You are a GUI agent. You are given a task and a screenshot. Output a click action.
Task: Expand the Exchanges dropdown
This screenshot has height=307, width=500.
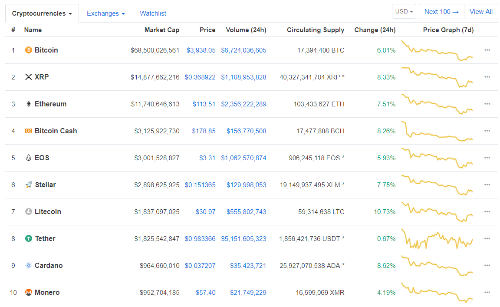pyautogui.click(x=105, y=13)
